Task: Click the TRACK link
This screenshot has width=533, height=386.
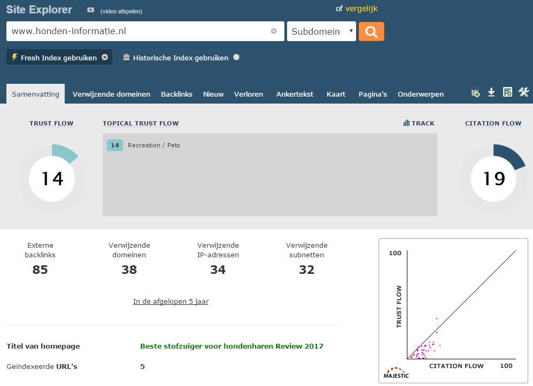Action: [x=423, y=123]
